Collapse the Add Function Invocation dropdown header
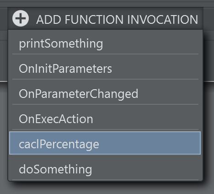 [105, 19]
